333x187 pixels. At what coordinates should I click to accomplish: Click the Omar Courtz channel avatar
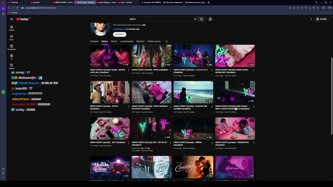(x=100, y=29)
